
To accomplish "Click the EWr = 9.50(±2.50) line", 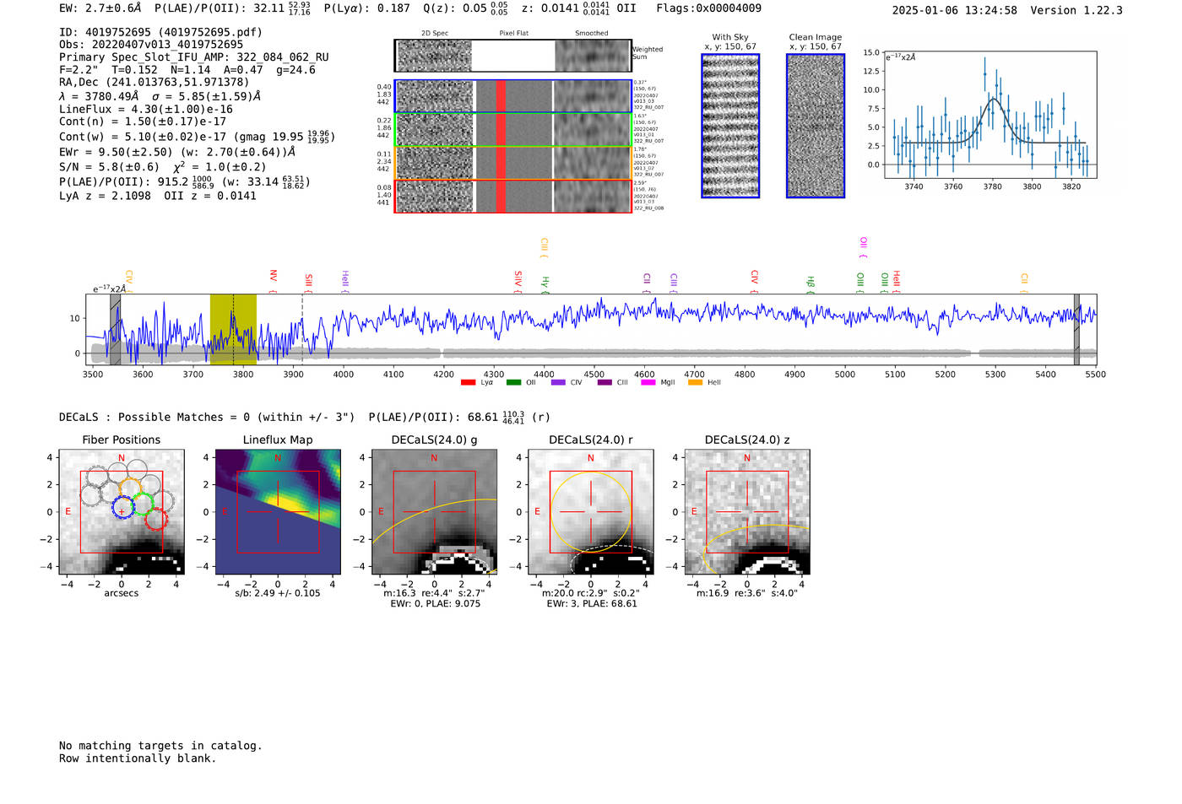I will click(177, 152).
